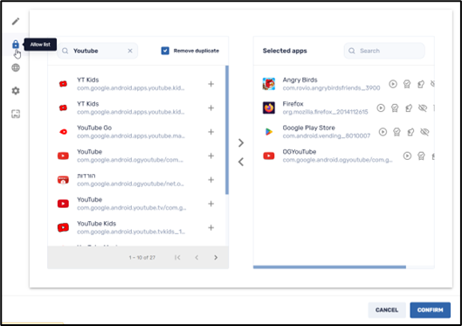462x326 pixels.
Task: Add YouTube Go with its plus icon
Action: 211,132
